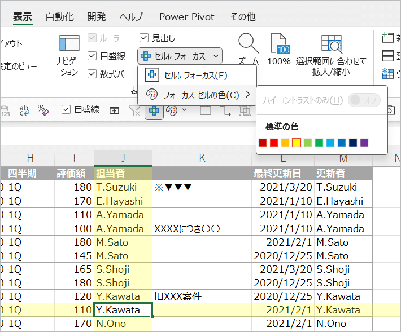Expand the セルにフォーカス dropdown arrow
401x332 pixels.
pos(216,56)
